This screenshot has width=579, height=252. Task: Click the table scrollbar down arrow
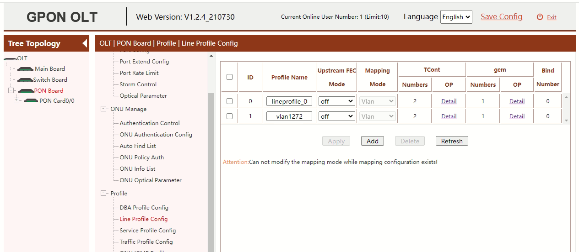[566, 121]
